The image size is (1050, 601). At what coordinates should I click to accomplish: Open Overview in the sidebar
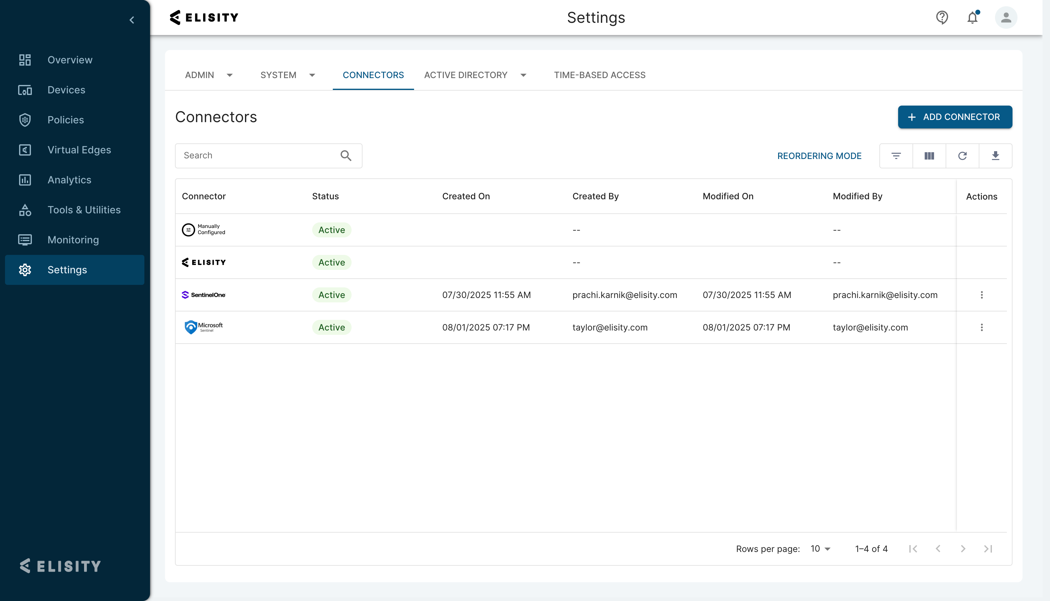pyautogui.click(x=70, y=60)
